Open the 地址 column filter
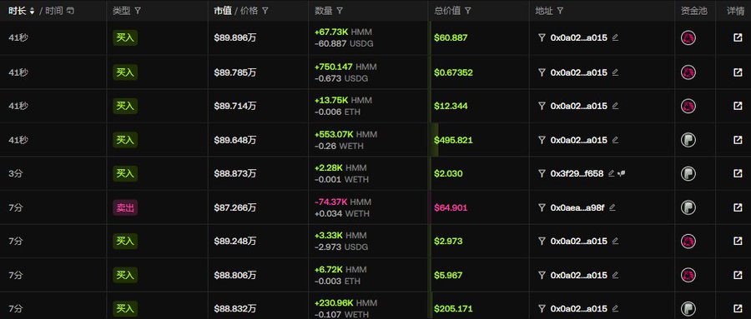Image resolution: width=751 pixels, height=319 pixels. coord(560,11)
